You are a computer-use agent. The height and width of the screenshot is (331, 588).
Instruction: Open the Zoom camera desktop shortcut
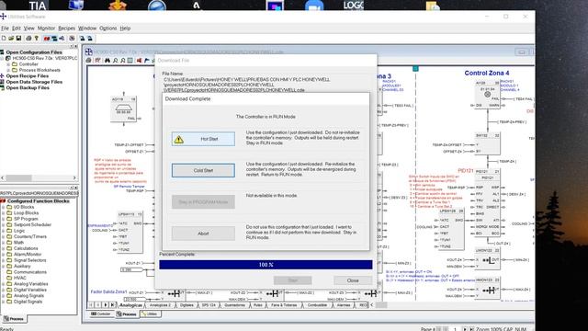coord(314,6)
